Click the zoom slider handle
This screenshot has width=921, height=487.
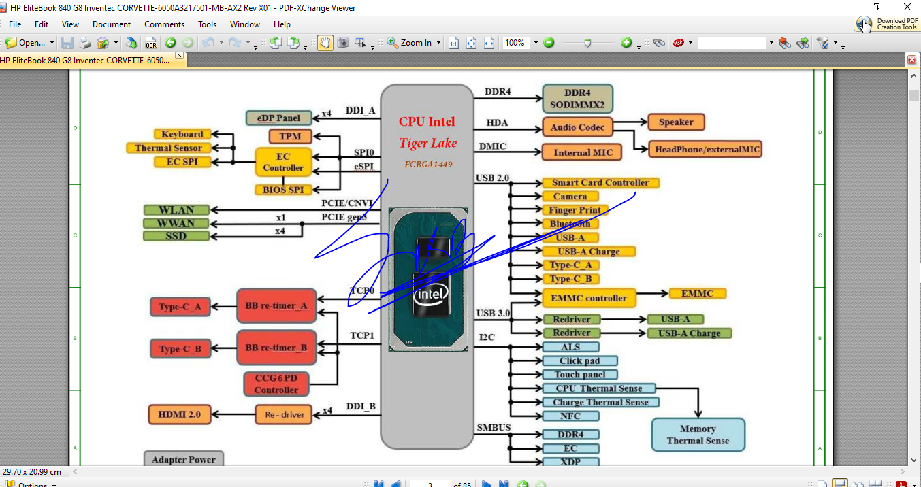(588, 43)
